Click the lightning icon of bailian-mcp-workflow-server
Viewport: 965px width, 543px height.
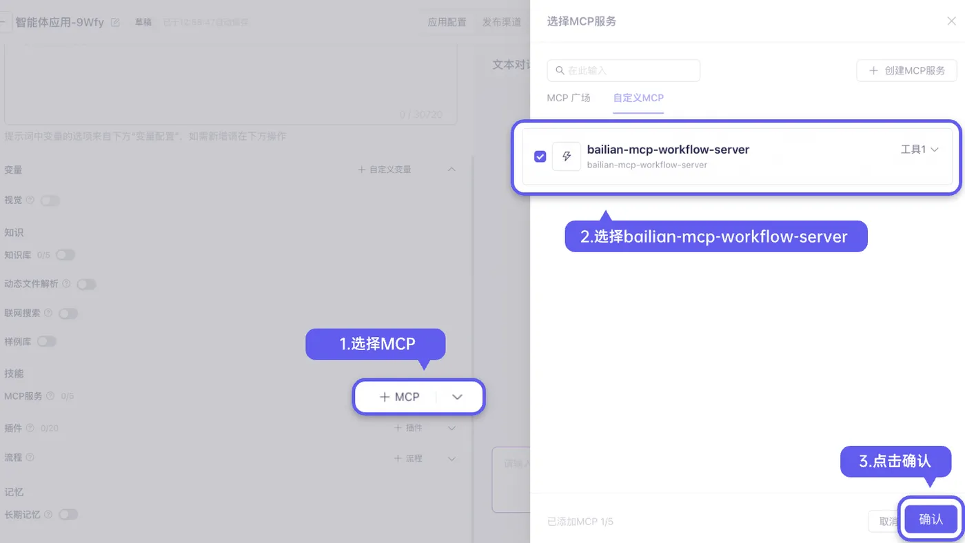567,156
